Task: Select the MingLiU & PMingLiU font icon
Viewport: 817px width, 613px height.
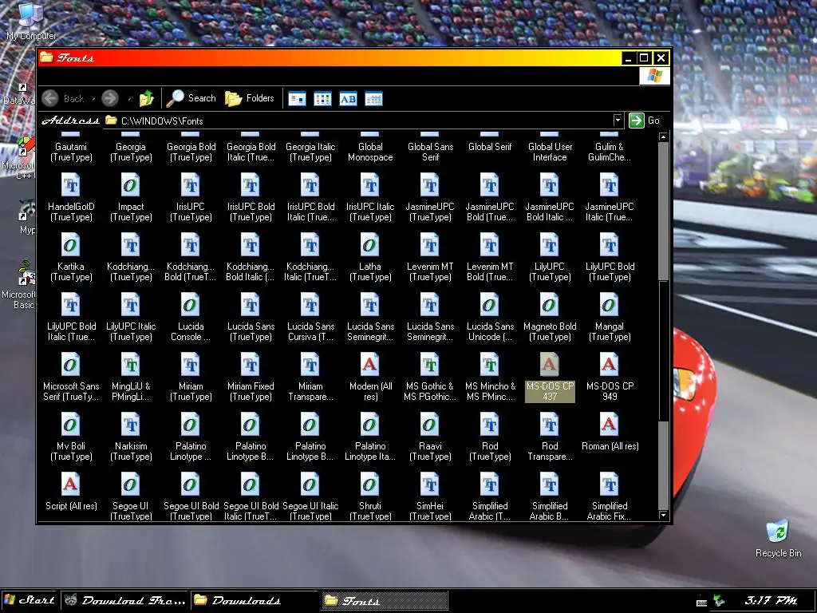Action: coord(130,365)
